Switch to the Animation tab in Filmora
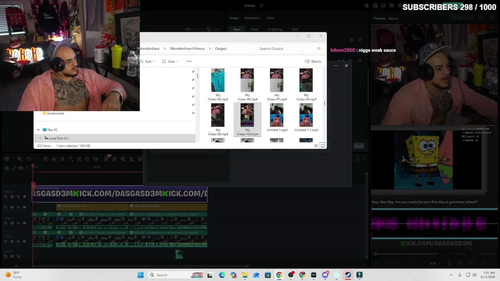The height and width of the screenshot is (281, 500). (252, 18)
